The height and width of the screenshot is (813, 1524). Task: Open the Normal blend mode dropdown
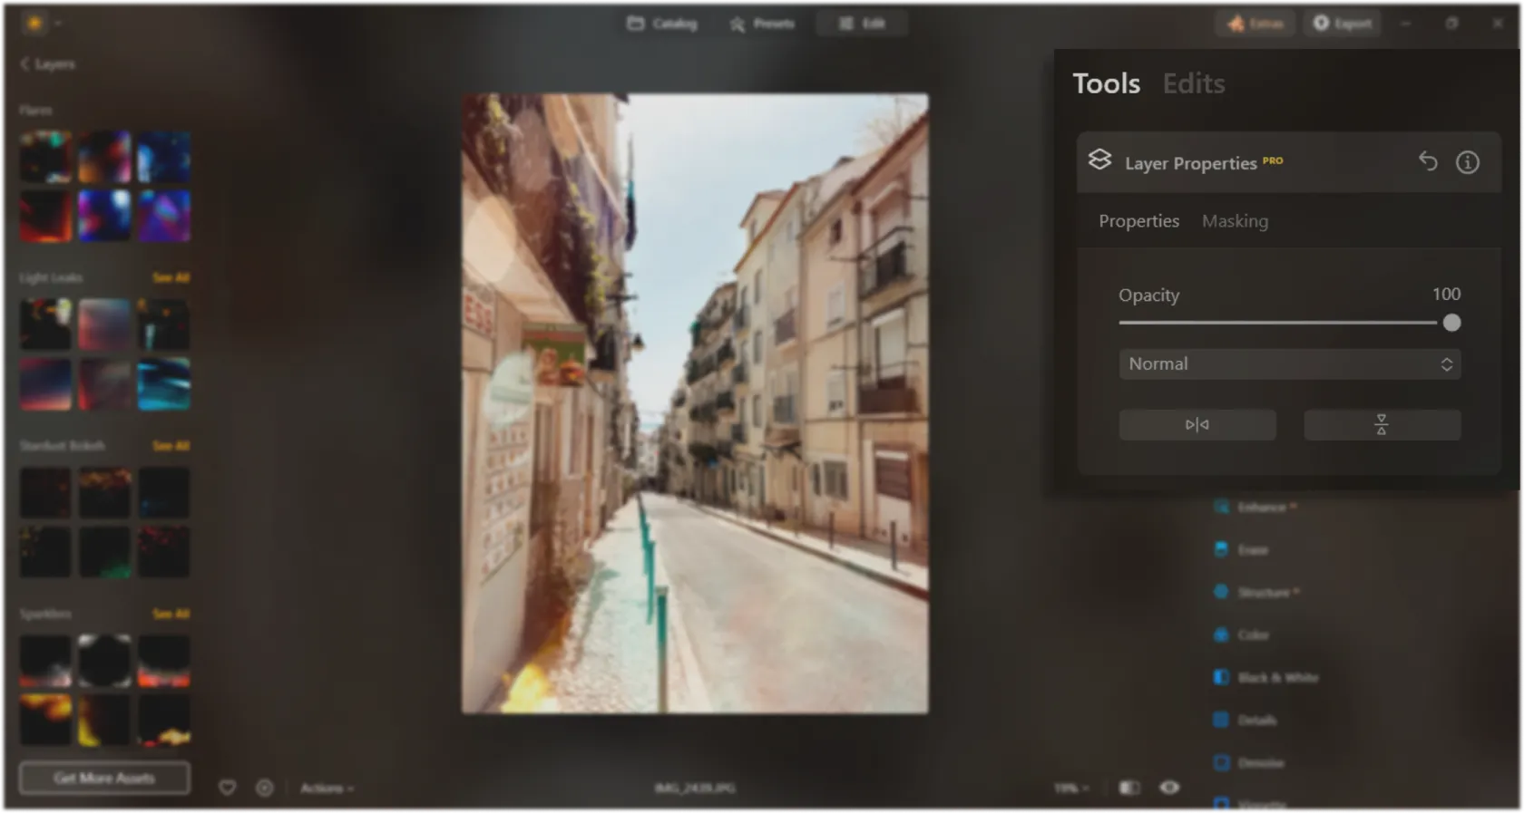click(x=1289, y=364)
